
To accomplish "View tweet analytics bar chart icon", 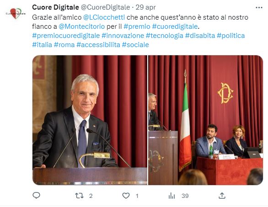I will click(x=172, y=196).
